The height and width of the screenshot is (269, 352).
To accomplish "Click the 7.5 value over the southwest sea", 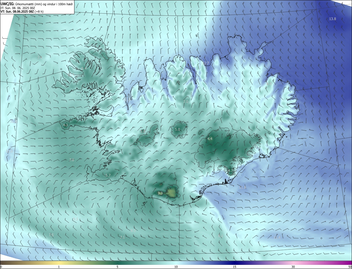I will pos(51,235).
